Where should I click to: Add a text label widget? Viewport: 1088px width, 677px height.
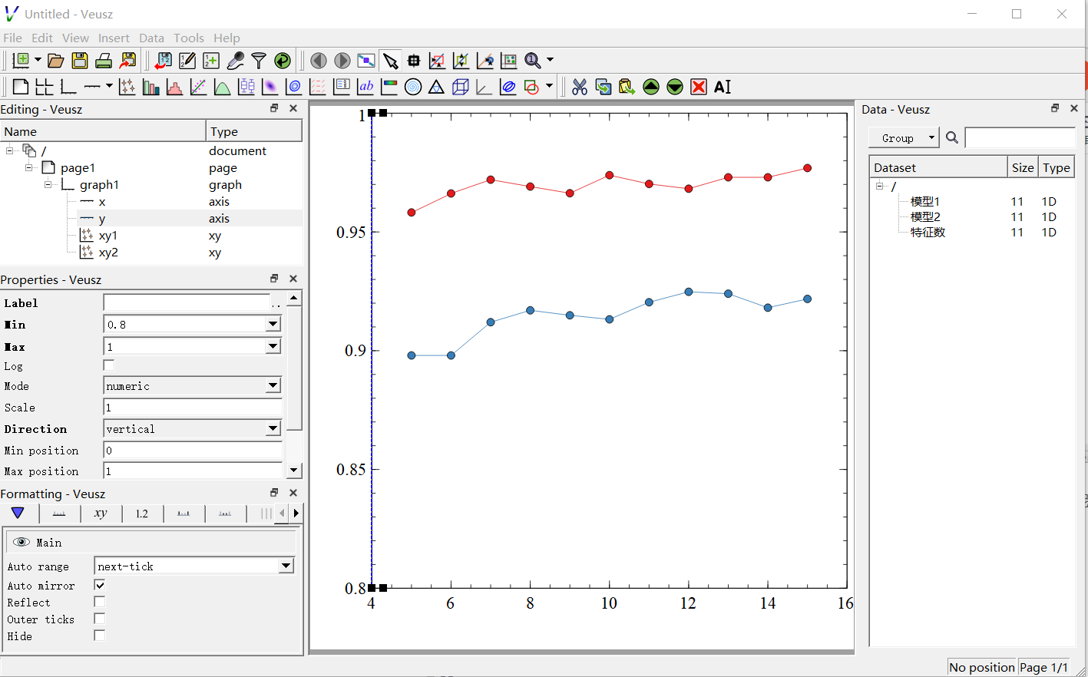point(365,87)
